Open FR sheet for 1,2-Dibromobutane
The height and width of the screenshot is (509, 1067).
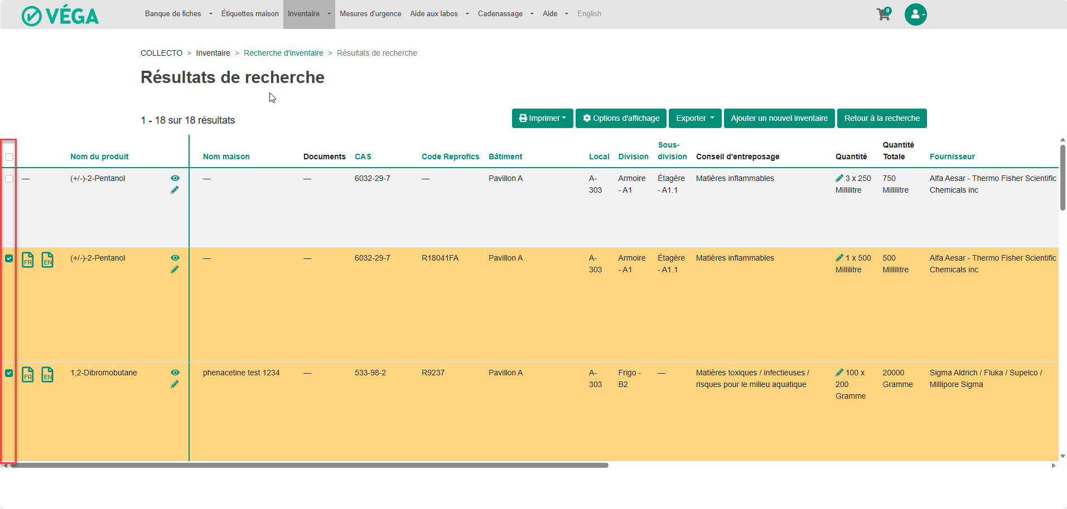point(28,374)
